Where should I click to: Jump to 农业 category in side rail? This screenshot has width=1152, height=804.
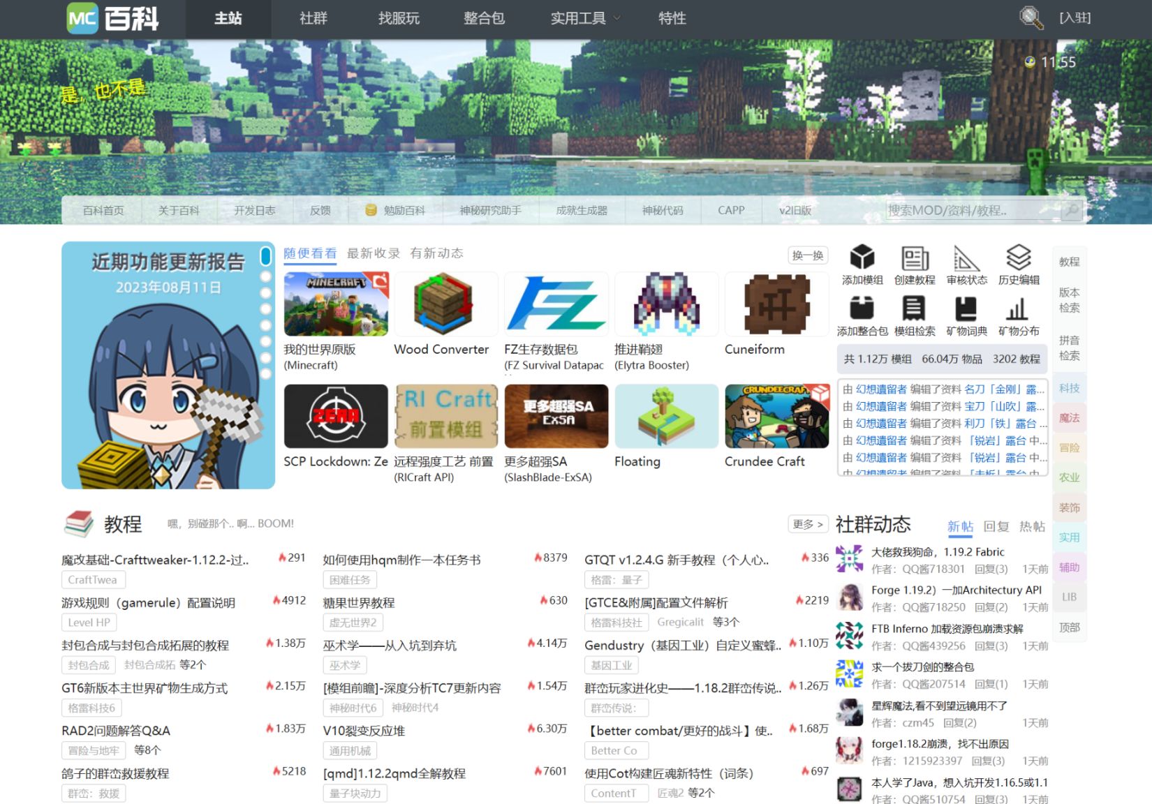pyautogui.click(x=1069, y=477)
